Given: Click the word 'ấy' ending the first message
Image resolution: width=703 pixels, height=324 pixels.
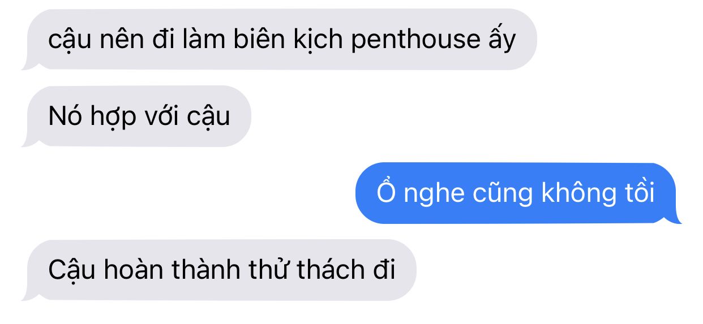Looking at the screenshot, I should [x=501, y=40].
